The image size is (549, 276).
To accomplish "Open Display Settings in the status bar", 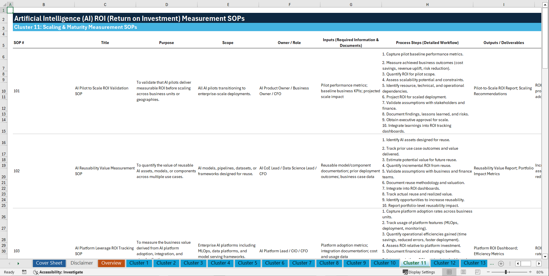I will click(x=419, y=272).
